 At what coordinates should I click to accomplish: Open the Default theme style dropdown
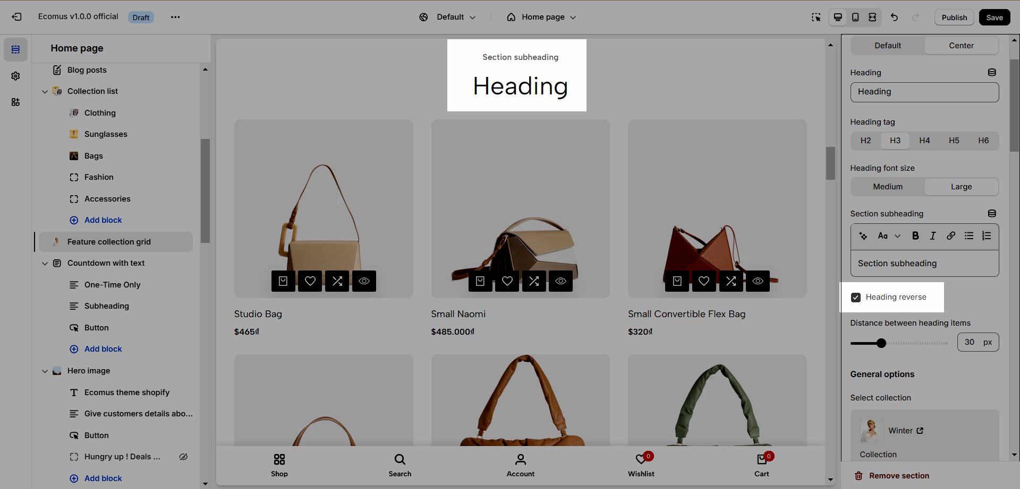coord(447,17)
